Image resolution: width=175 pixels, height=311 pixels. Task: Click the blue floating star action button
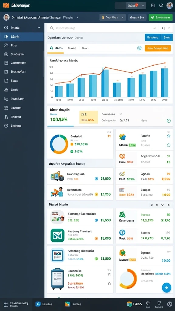coord(166,288)
